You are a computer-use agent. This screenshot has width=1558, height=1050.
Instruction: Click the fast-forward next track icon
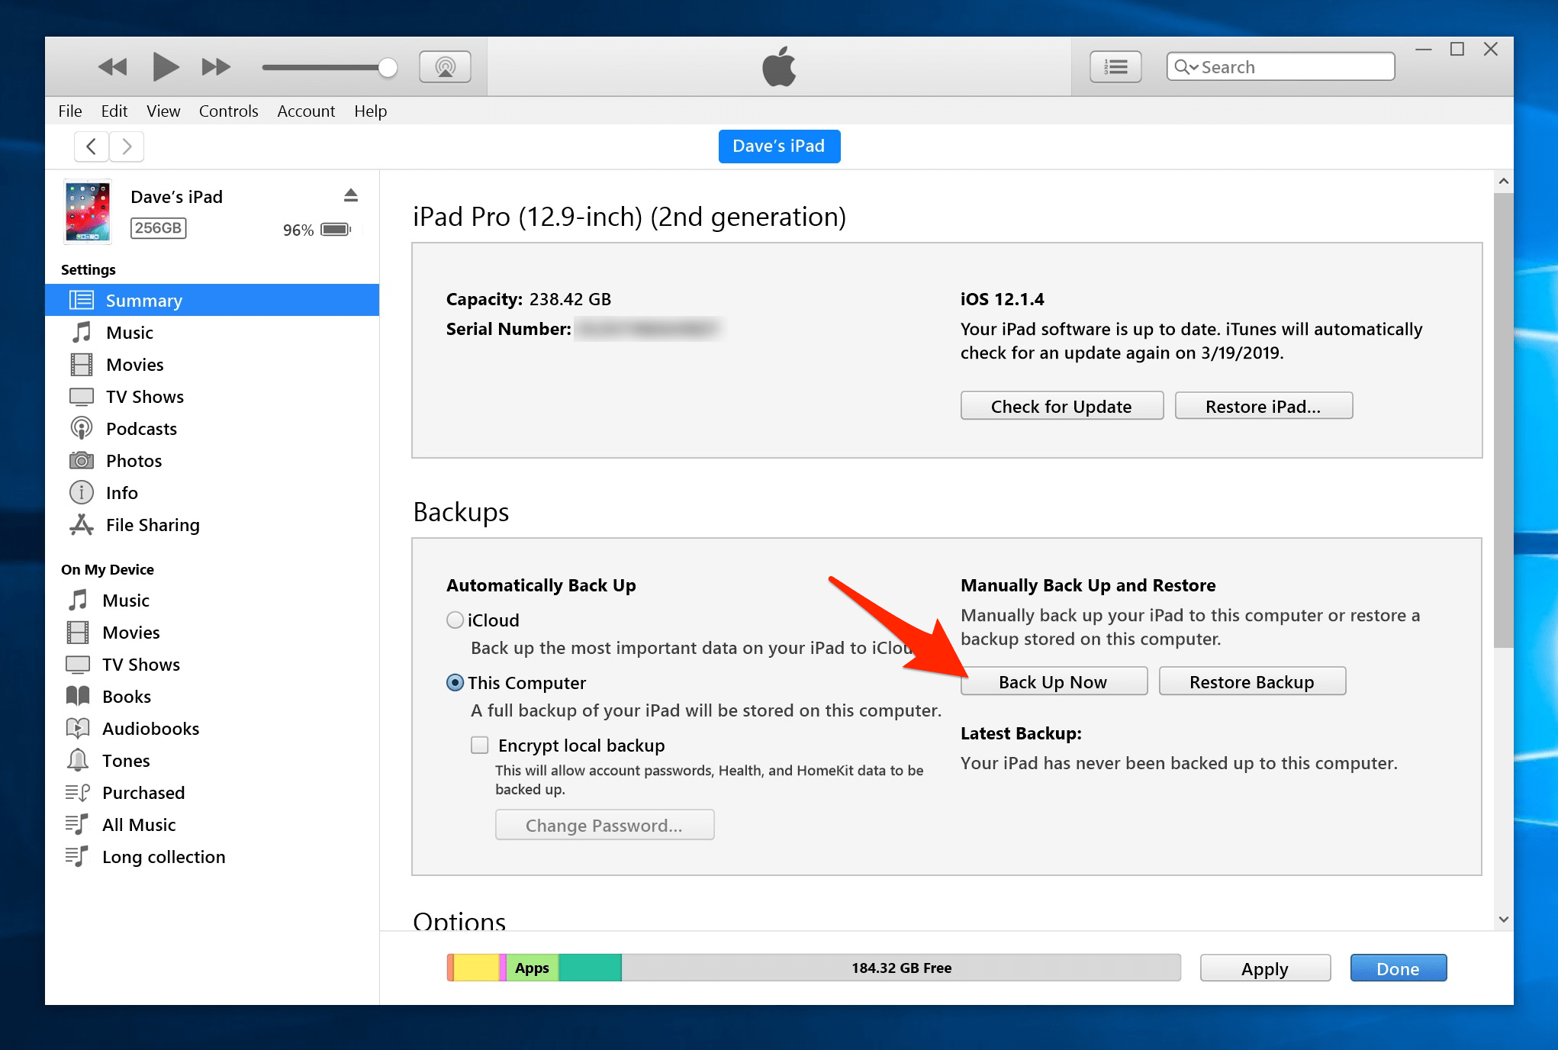pyautogui.click(x=216, y=67)
